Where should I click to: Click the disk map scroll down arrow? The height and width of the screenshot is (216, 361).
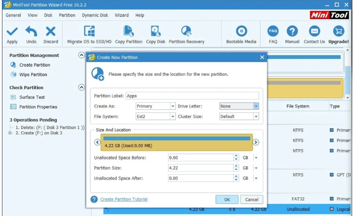348,97
